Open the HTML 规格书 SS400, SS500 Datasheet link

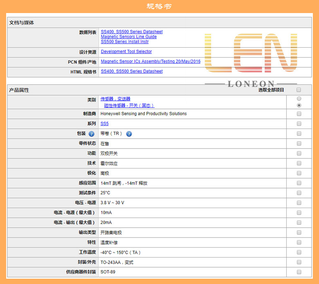point(132,71)
